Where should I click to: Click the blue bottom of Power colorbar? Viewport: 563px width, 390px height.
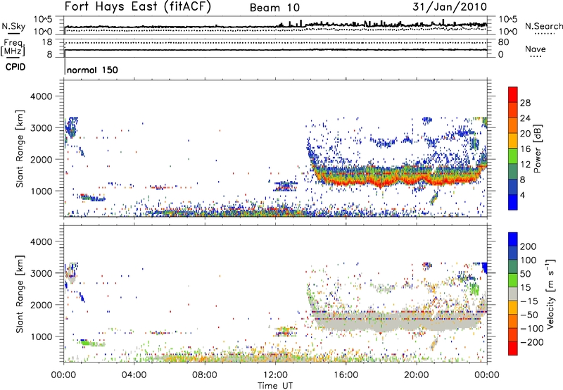point(513,203)
